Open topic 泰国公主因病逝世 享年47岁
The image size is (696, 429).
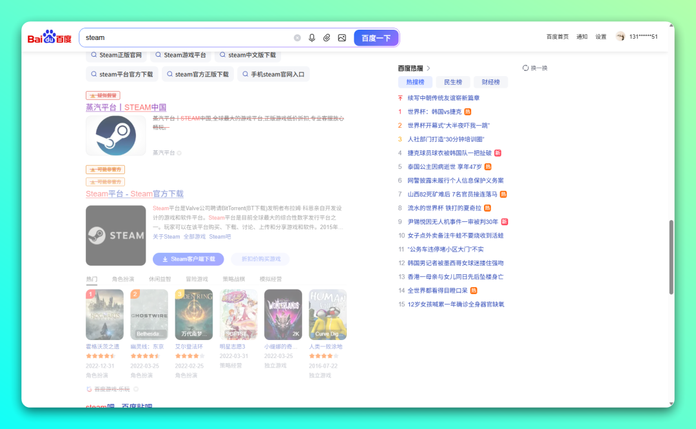click(x=444, y=166)
